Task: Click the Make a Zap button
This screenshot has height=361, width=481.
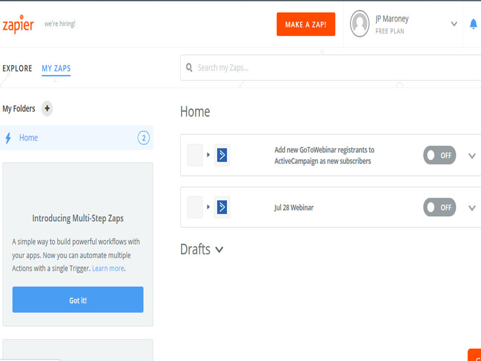Action: point(306,24)
